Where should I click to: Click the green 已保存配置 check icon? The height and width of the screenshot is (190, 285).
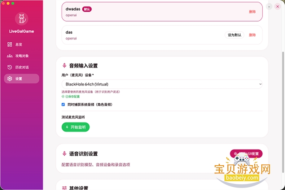click(63, 97)
